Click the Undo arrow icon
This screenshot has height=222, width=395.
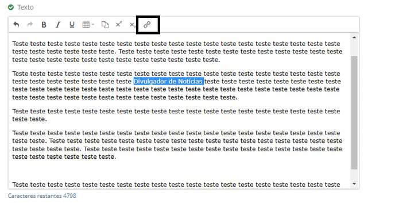(17, 25)
